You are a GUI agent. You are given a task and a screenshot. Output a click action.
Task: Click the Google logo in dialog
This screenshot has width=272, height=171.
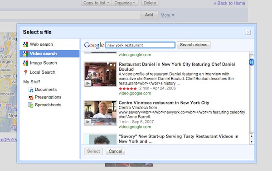coord(94,45)
